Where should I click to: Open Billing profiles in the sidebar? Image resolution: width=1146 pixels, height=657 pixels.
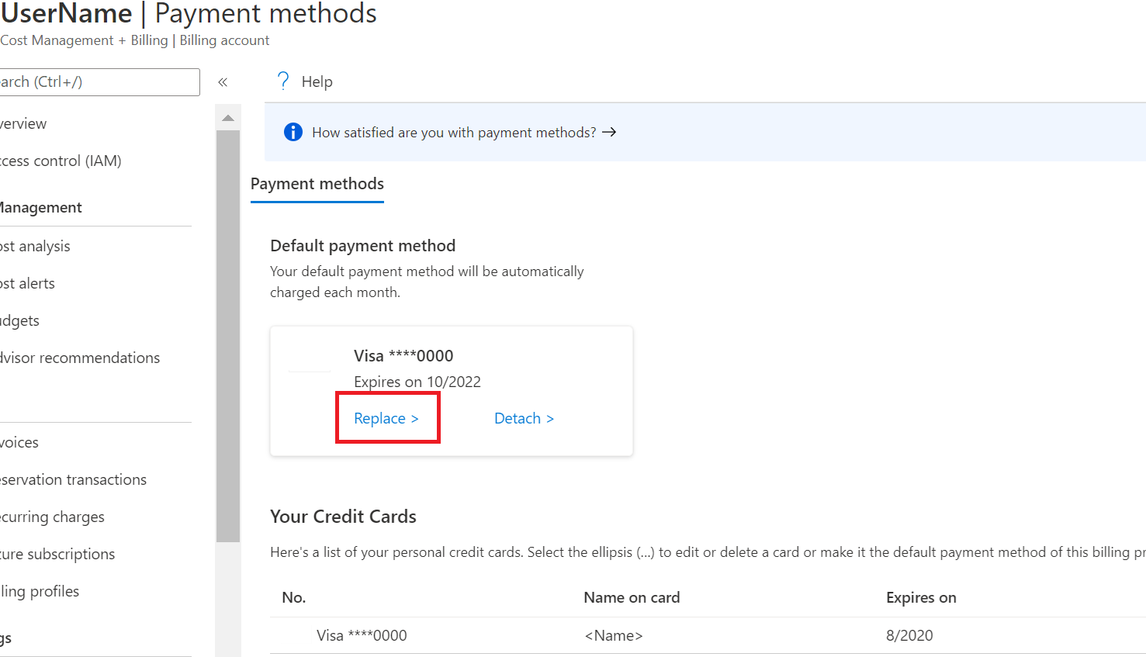tap(40, 591)
